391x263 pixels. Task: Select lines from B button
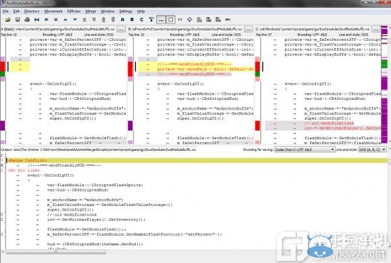[132, 20]
